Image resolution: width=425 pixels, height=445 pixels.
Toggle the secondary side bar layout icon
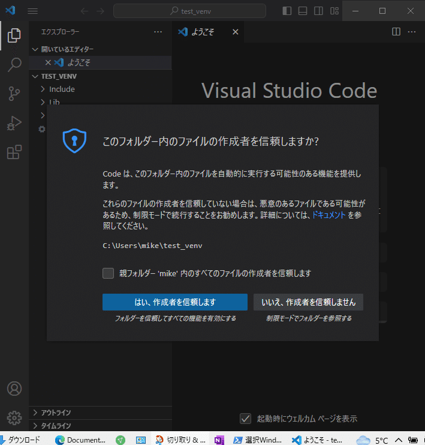click(318, 11)
